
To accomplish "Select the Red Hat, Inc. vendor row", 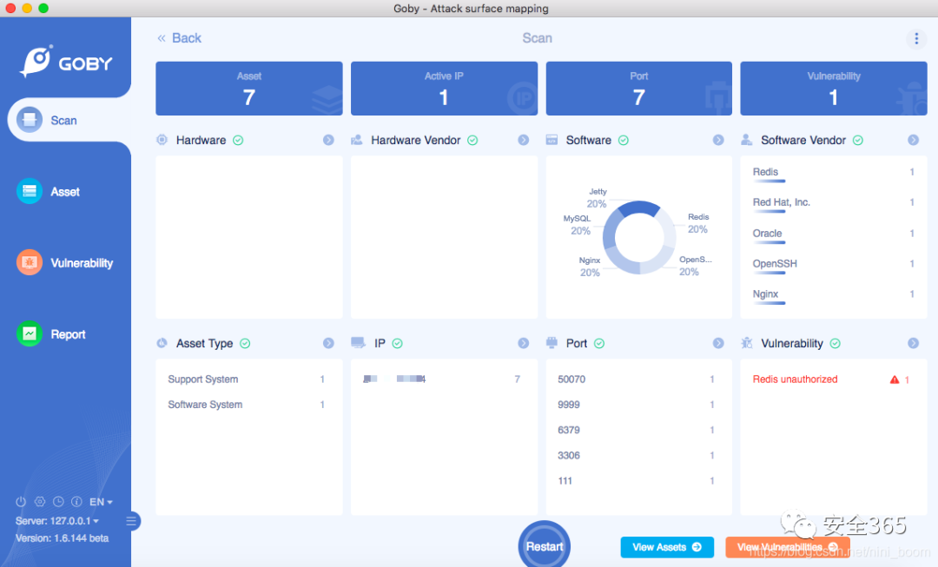I will tap(833, 203).
